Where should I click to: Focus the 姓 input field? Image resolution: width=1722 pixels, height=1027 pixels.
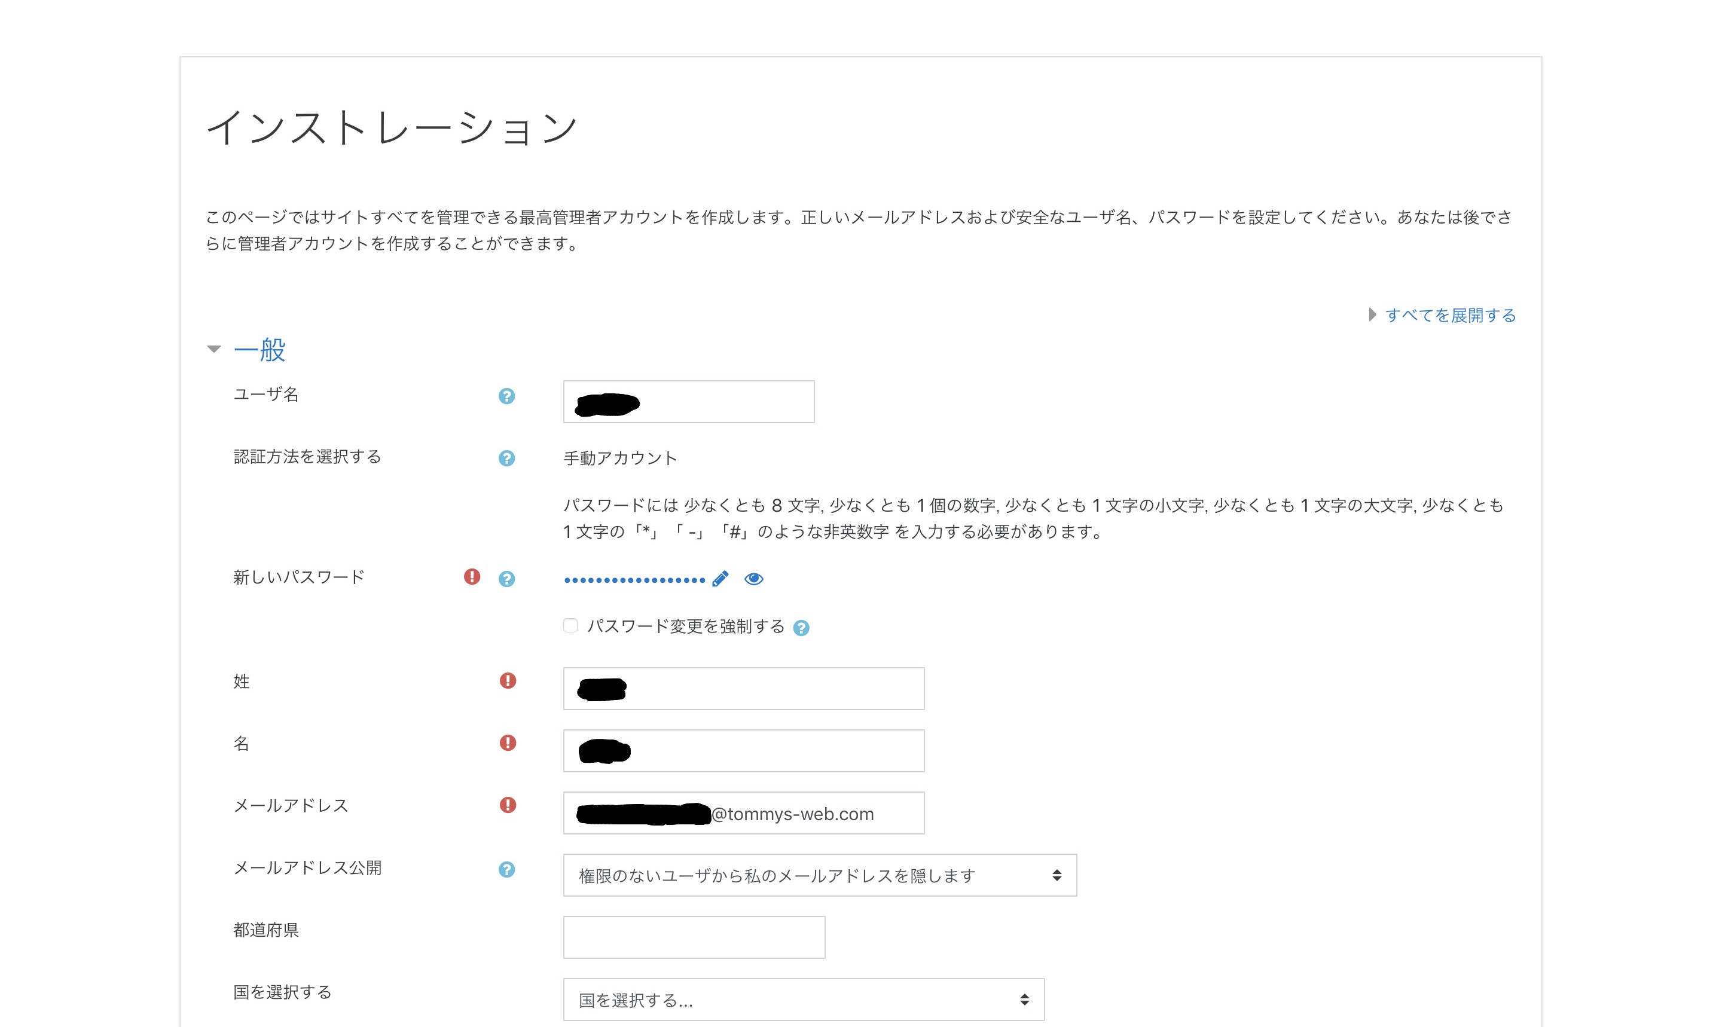(x=744, y=689)
